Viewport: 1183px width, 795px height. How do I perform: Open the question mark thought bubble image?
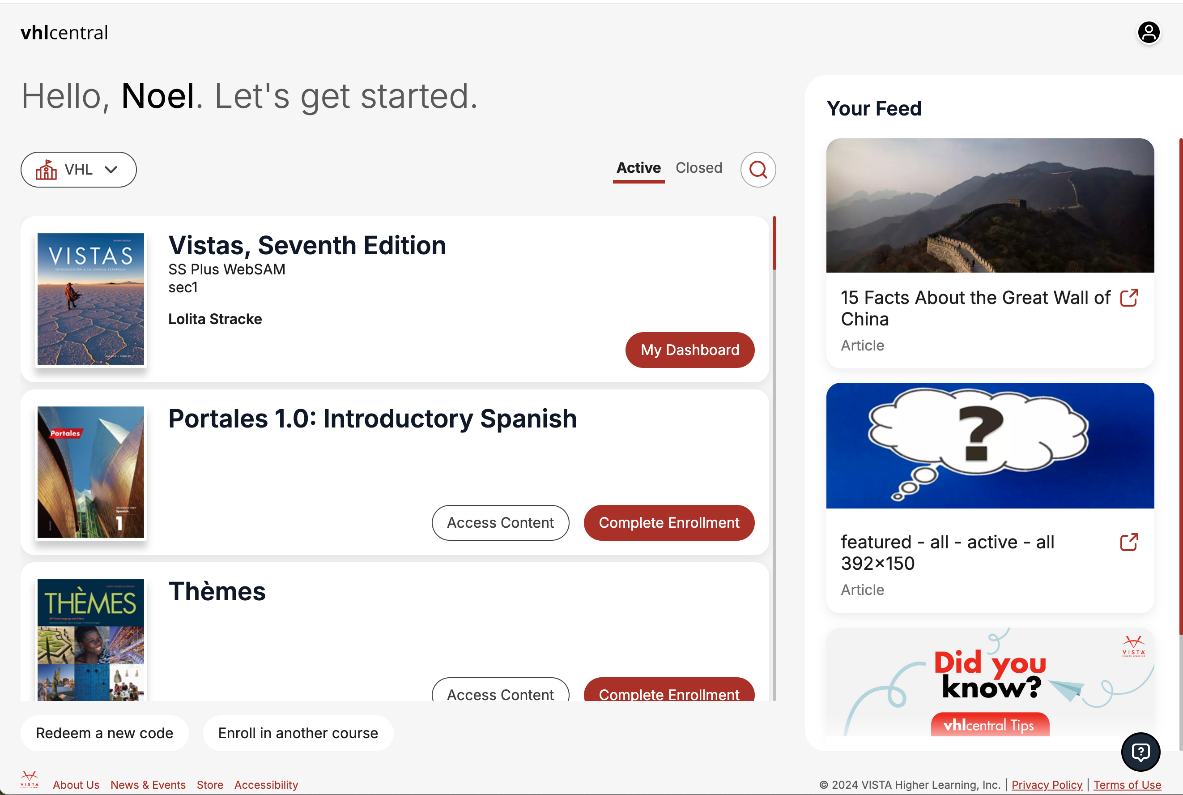pos(989,446)
